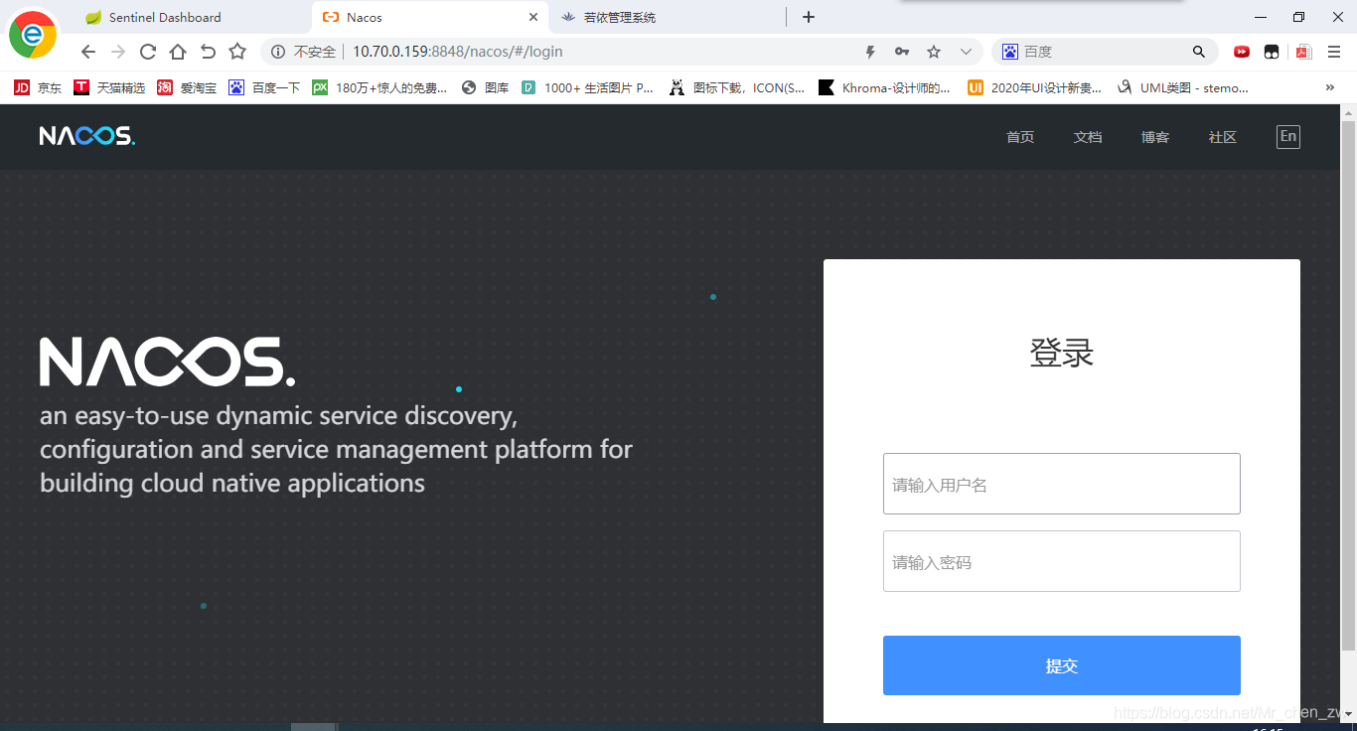Click the large NACOS. hero logo

point(167,362)
